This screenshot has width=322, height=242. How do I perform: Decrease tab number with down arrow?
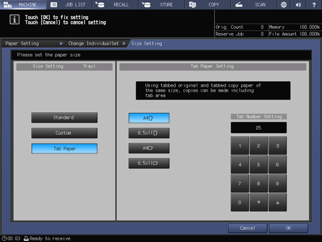(258, 202)
